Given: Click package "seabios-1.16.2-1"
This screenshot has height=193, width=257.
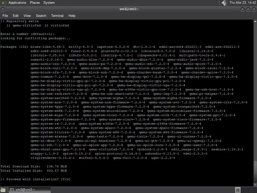Looking at the screenshot, I should click(x=227, y=149).
